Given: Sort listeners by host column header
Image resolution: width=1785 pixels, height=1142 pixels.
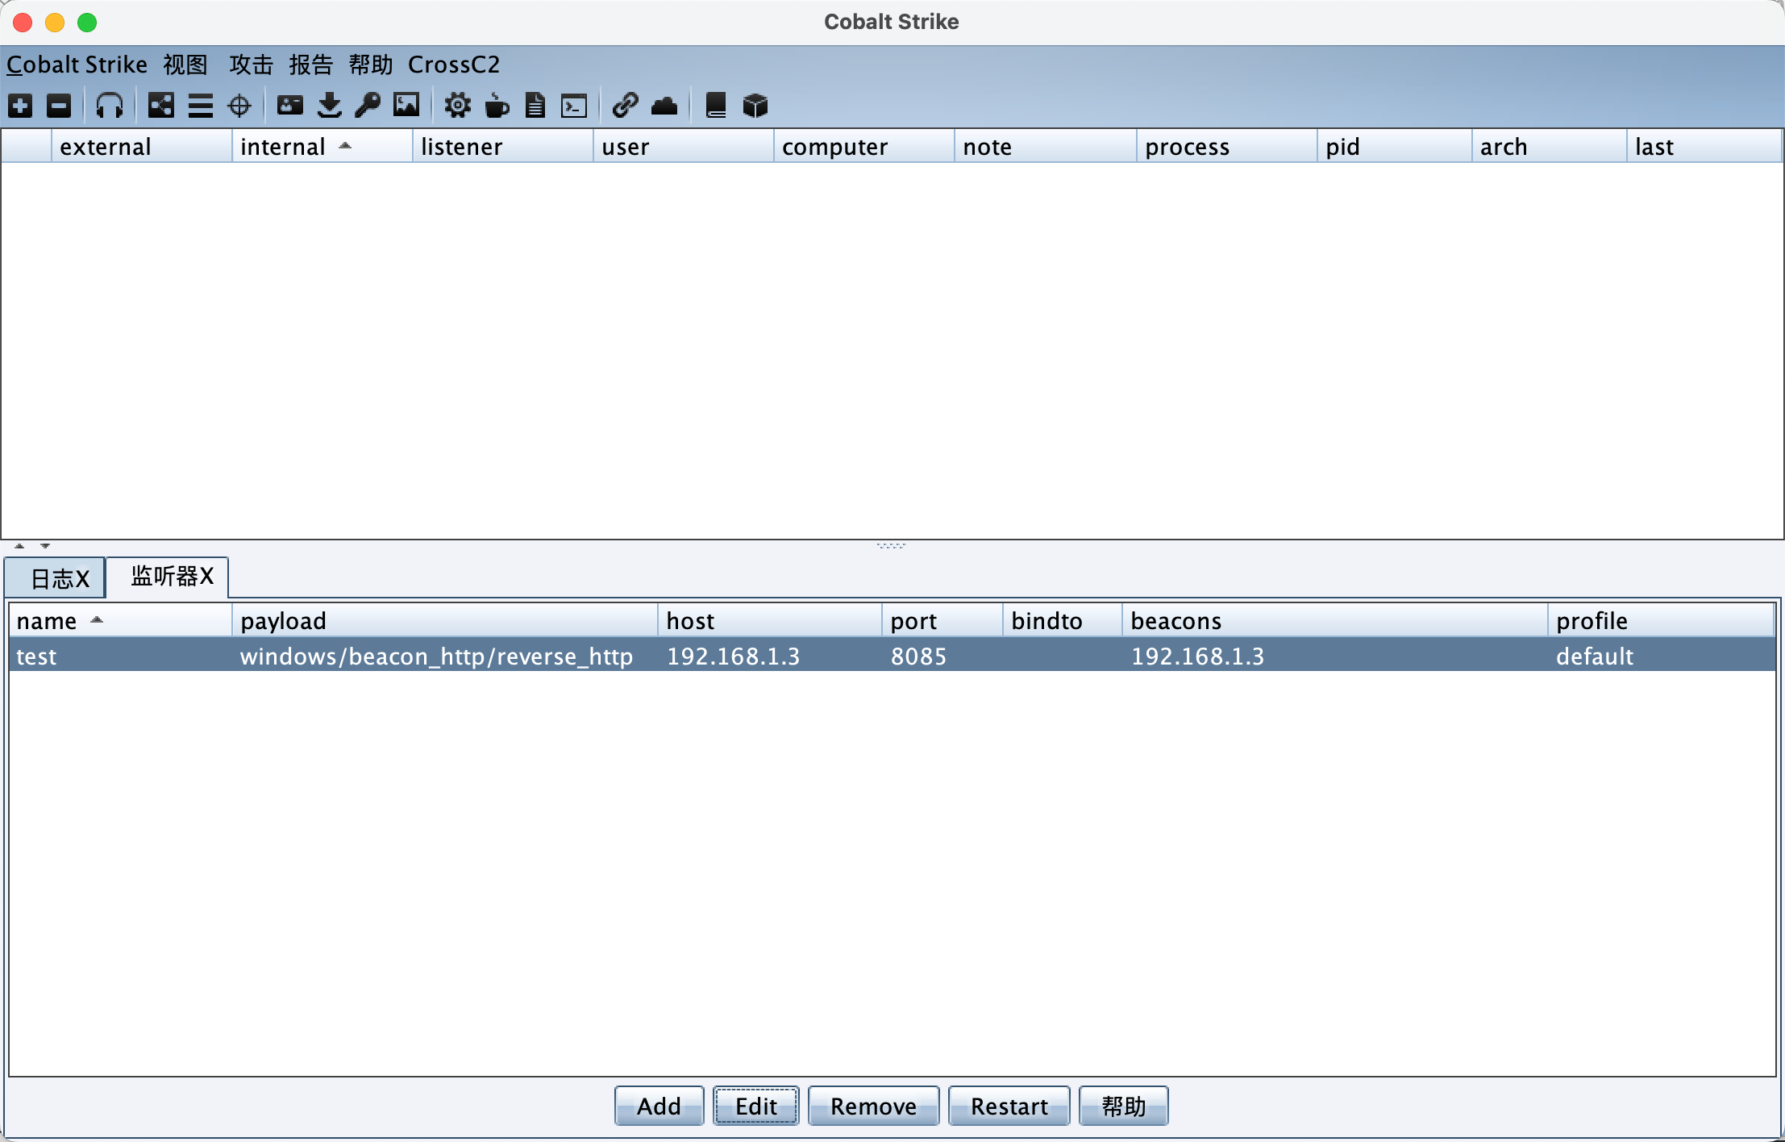Looking at the screenshot, I should coord(770,620).
